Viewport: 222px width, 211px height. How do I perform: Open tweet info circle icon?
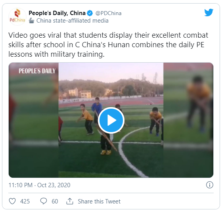(x=210, y=185)
